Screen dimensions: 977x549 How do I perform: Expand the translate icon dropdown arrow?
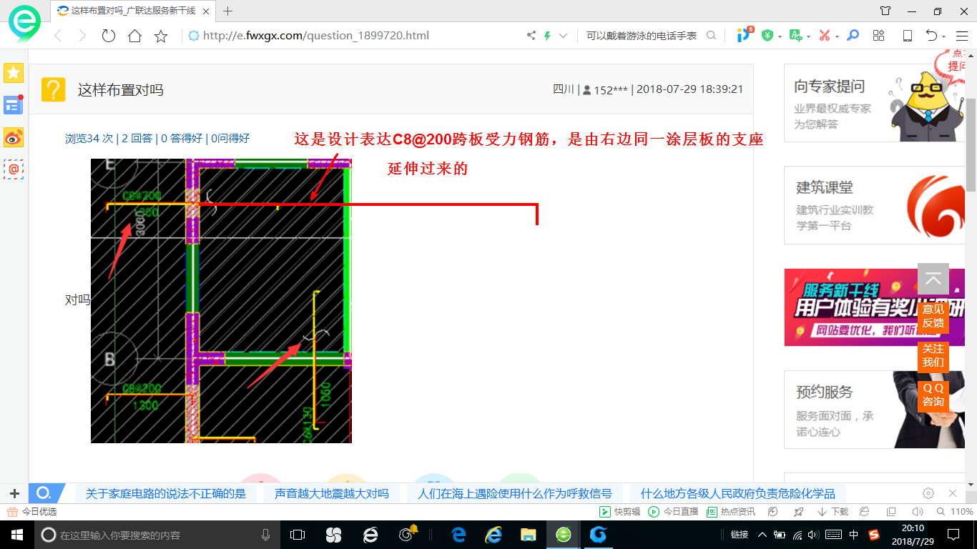tap(808, 36)
